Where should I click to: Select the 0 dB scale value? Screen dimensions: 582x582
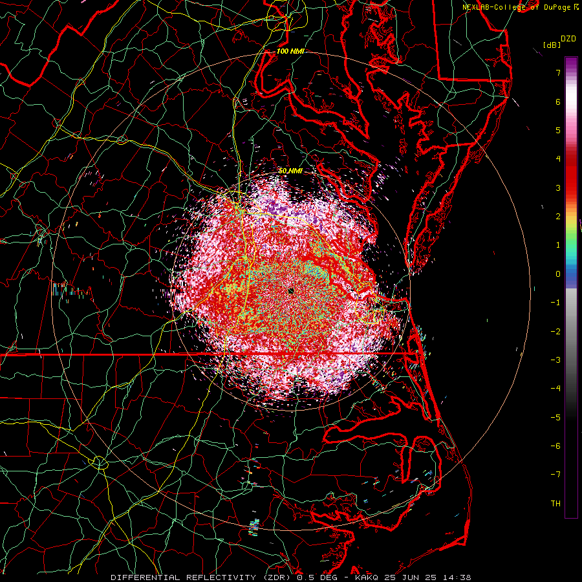pos(558,274)
